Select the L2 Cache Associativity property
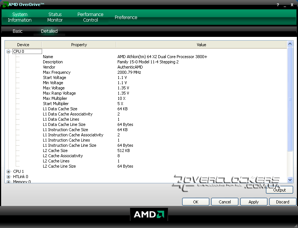 click(63, 156)
